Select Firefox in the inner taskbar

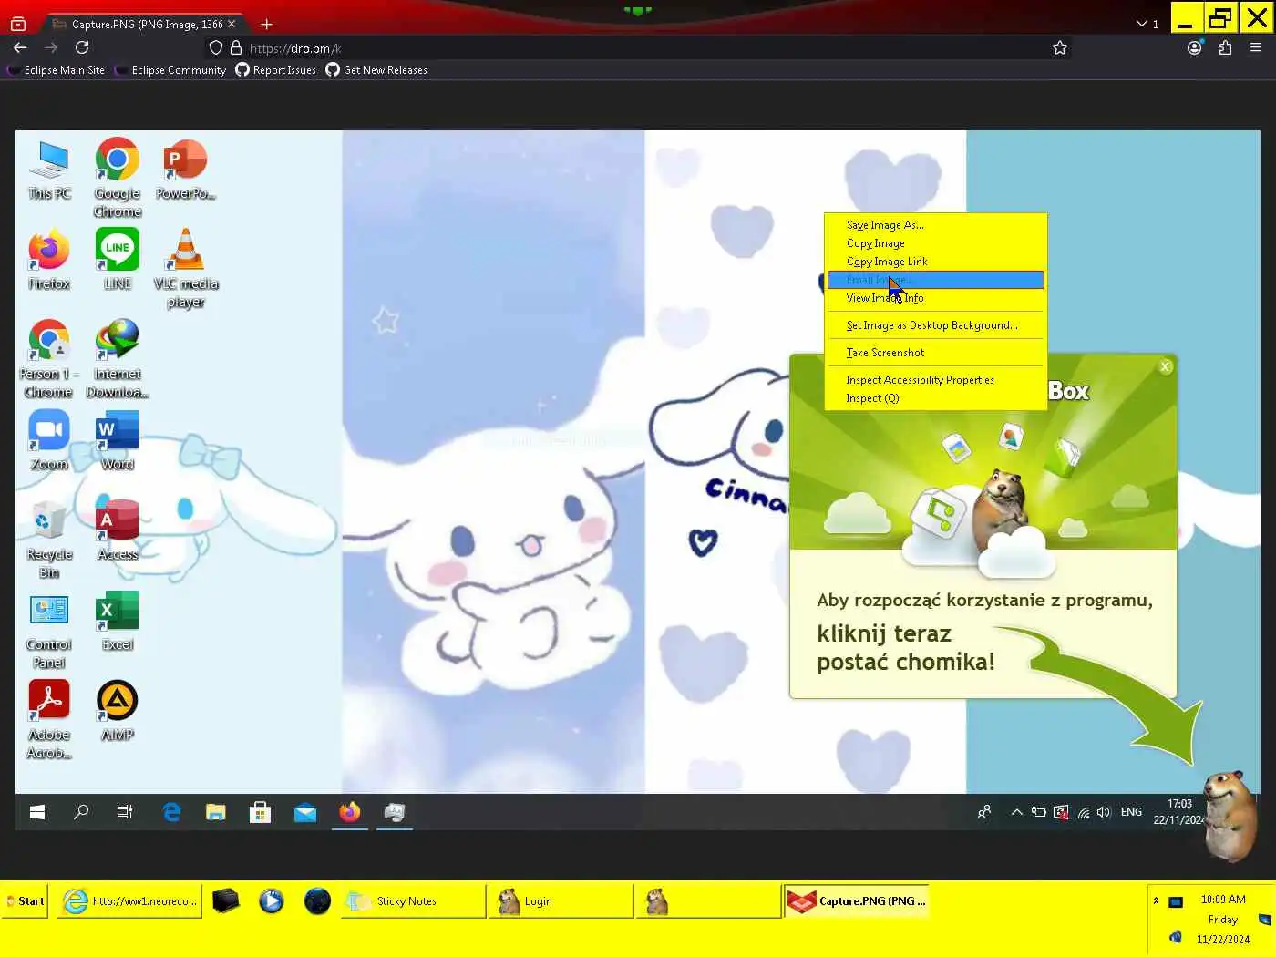pyautogui.click(x=350, y=812)
